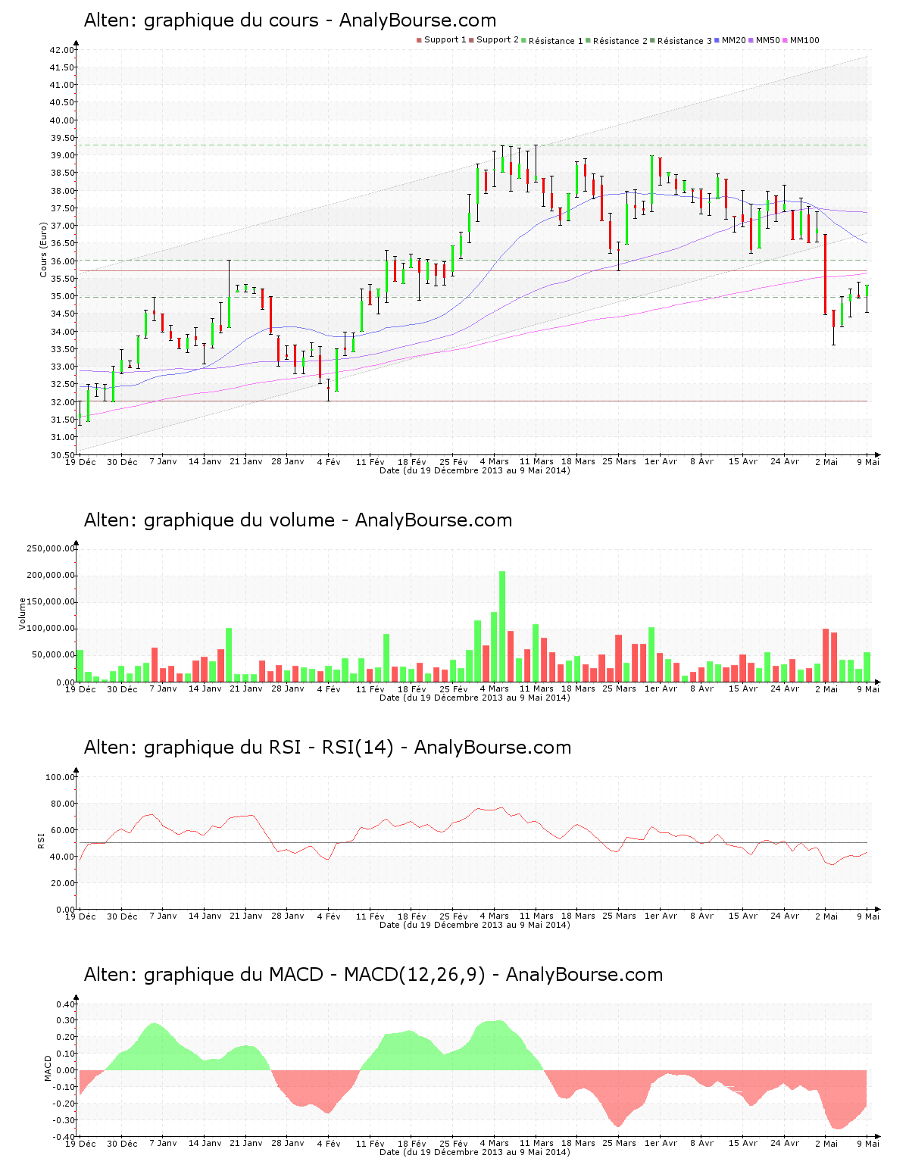
Task: Click the 36.00 price axis value
Action: [63, 261]
